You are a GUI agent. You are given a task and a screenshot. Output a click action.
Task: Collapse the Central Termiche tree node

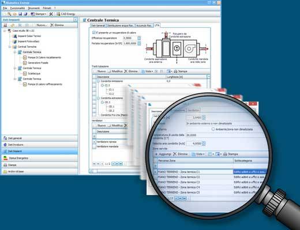coord(10,47)
